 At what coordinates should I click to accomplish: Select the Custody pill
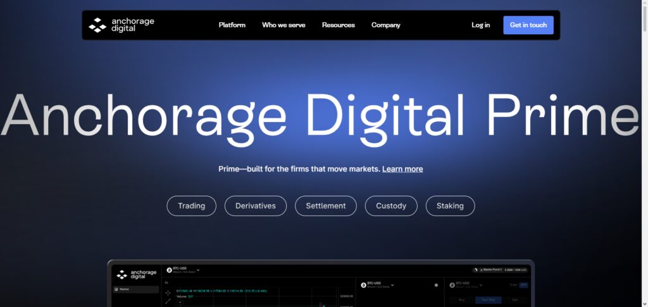[x=391, y=206]
